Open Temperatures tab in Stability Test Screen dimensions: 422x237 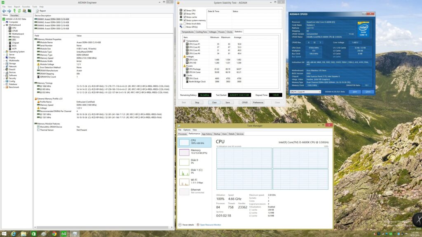pos(188,32)
